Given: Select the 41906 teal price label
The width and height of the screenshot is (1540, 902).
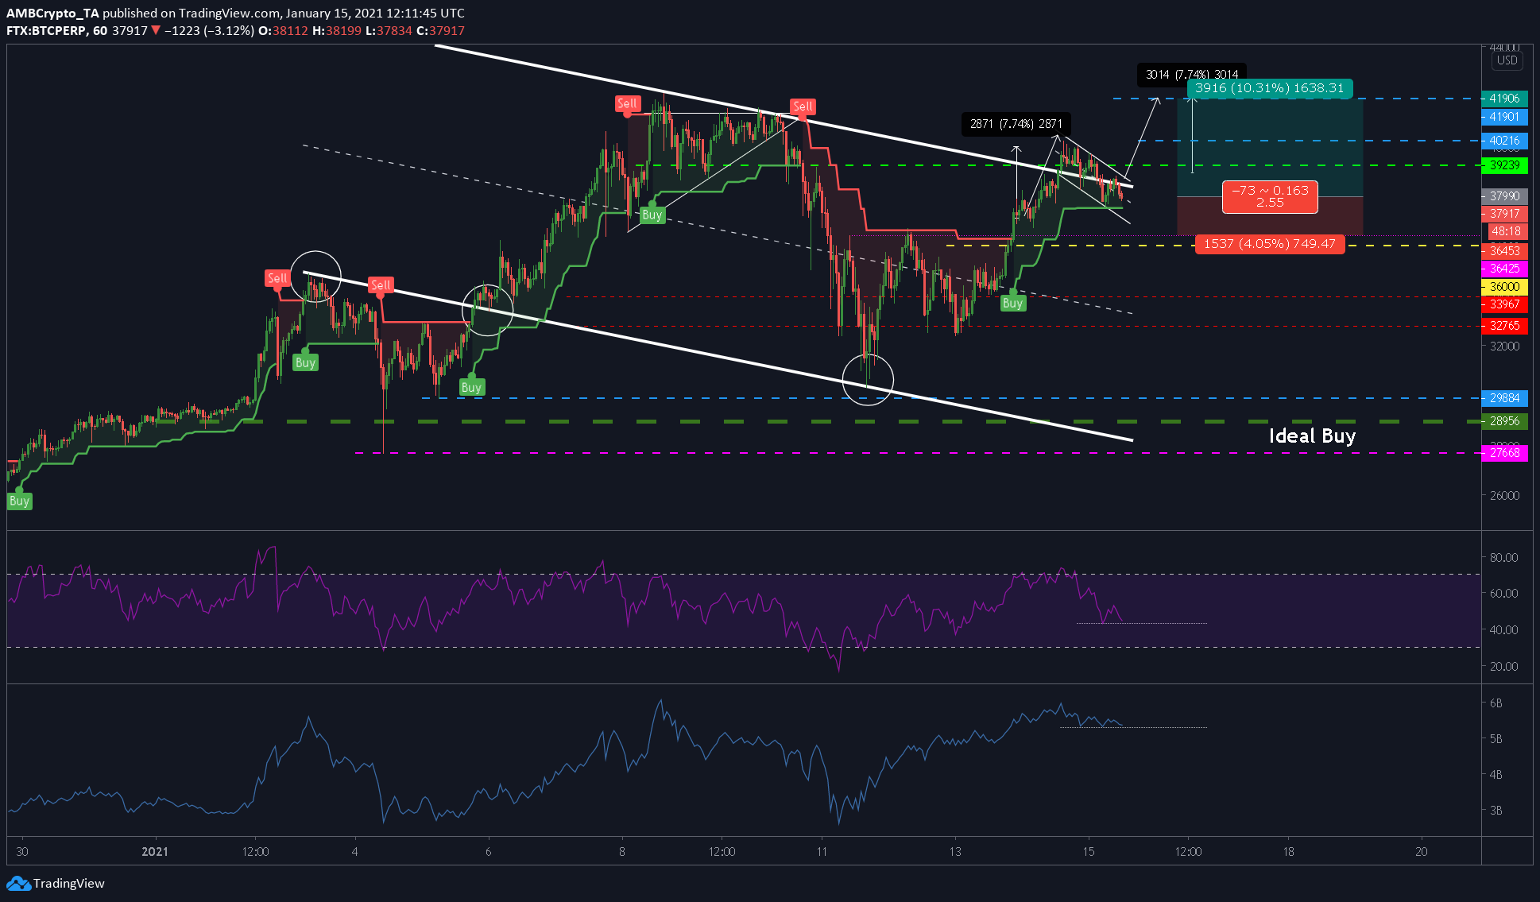Looking at the screenshot, I should 1504,99.
